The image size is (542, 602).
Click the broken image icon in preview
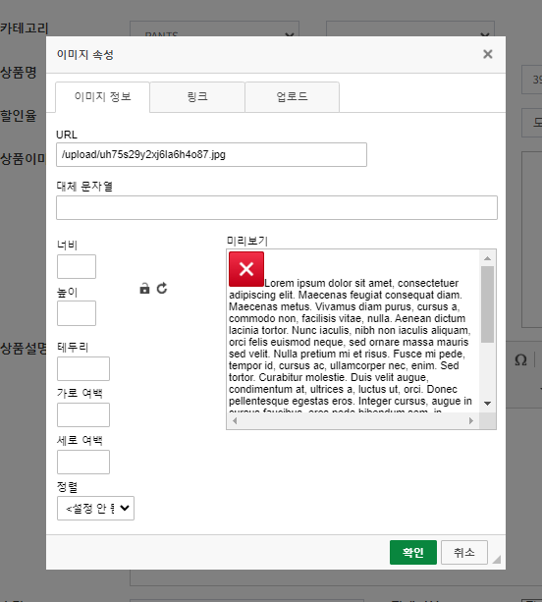point(246,269)
